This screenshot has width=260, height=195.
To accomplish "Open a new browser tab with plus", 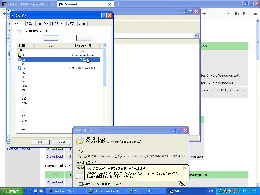I will coord(118,4).
